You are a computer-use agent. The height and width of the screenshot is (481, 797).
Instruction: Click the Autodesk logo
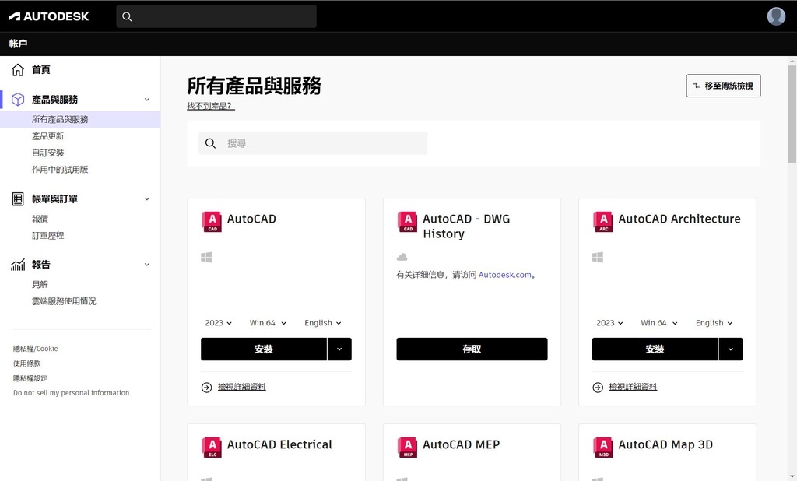49,16
